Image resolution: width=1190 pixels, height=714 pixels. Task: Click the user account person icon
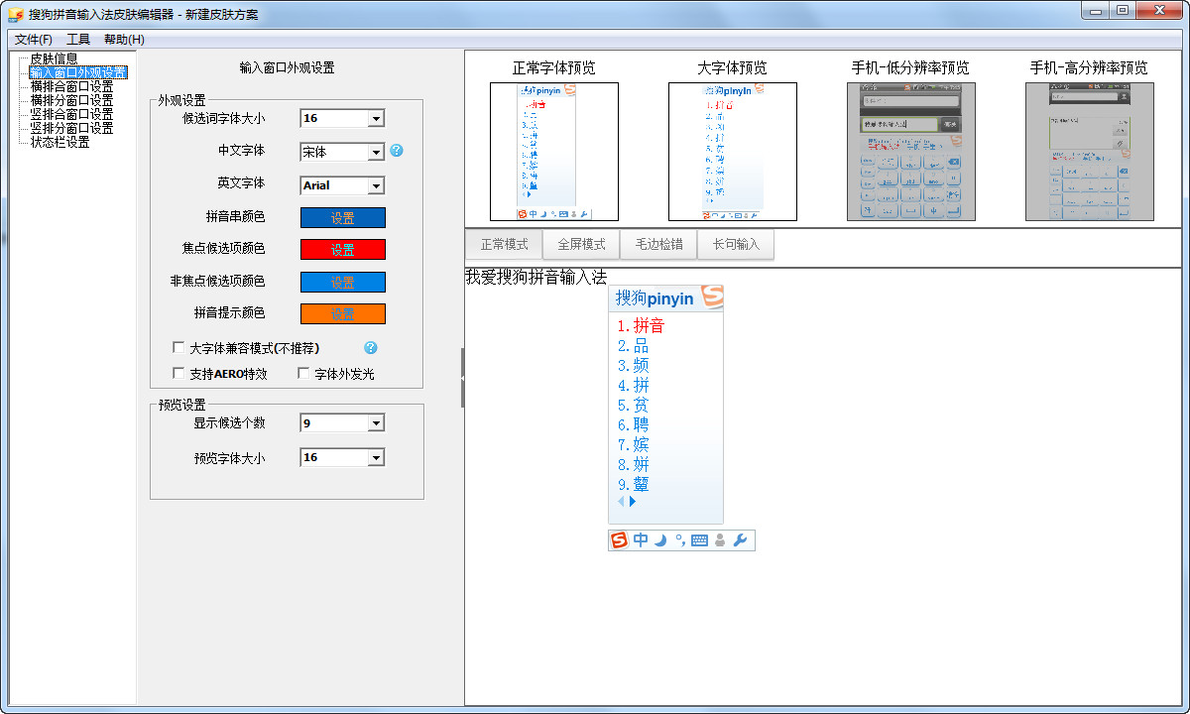point(720,540)
